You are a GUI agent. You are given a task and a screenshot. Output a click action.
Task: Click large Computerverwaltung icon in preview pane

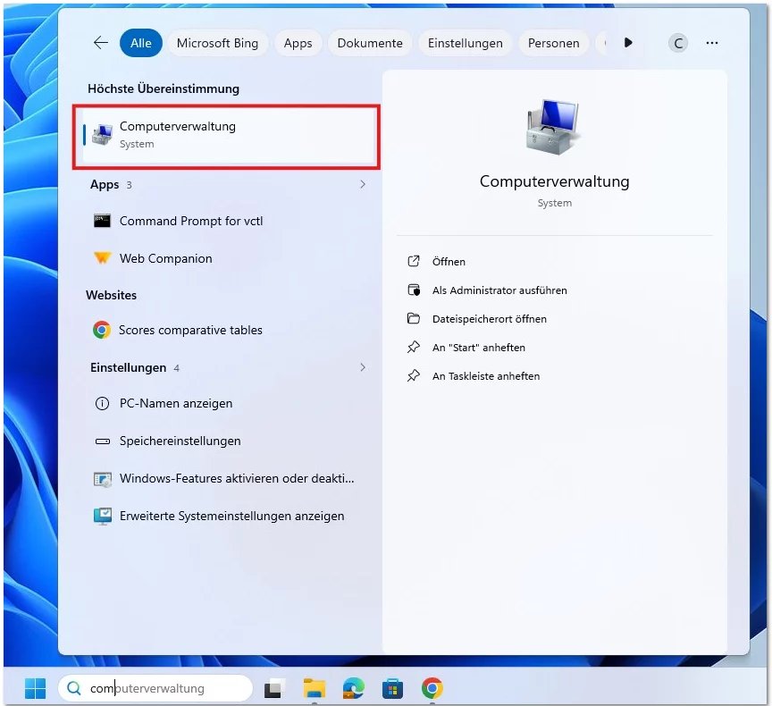point(553,127)
